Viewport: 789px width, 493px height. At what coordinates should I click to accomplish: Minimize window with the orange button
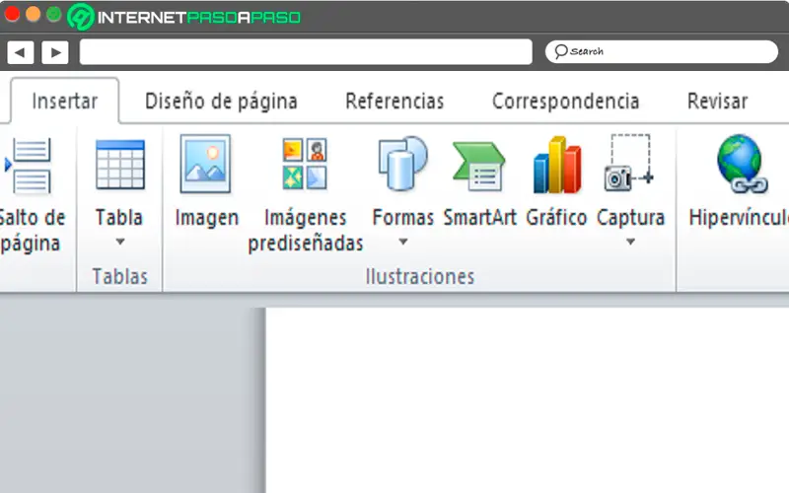33,14
